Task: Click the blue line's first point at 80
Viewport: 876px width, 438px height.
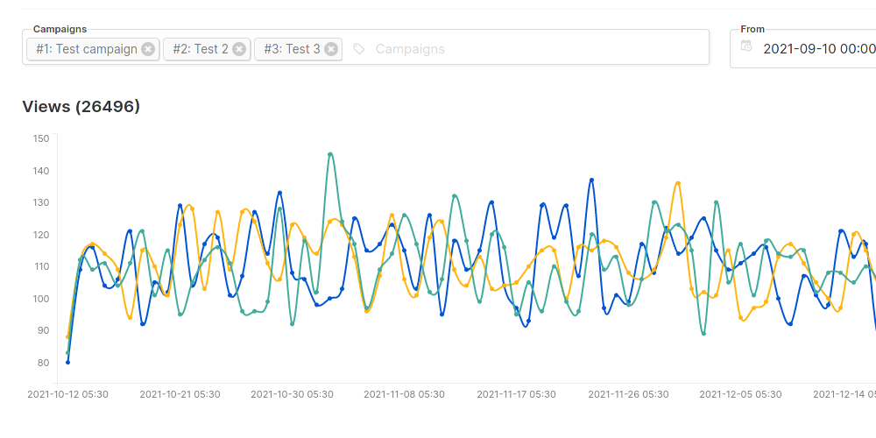Action: tap(67, 362)
